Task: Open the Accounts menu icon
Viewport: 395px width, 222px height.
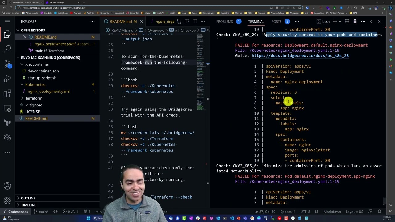Action: point(7,186)
